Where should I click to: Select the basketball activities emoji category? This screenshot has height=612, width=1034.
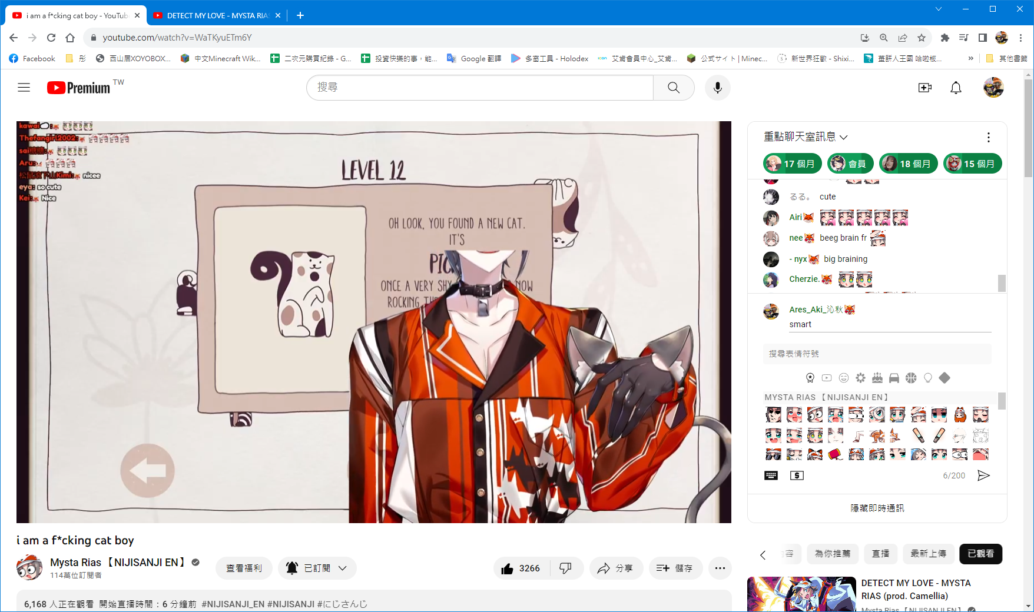pyautogui.click(x=911, y=378)
